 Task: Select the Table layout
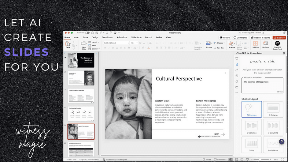point(252,145)
